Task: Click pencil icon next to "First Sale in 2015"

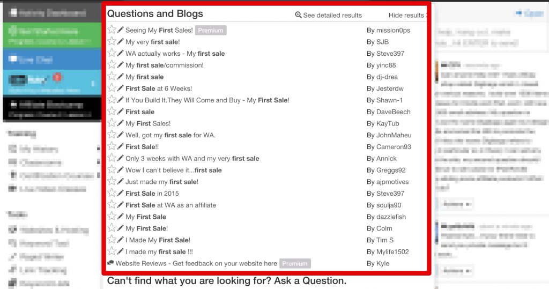Action: tap(121, 193)
